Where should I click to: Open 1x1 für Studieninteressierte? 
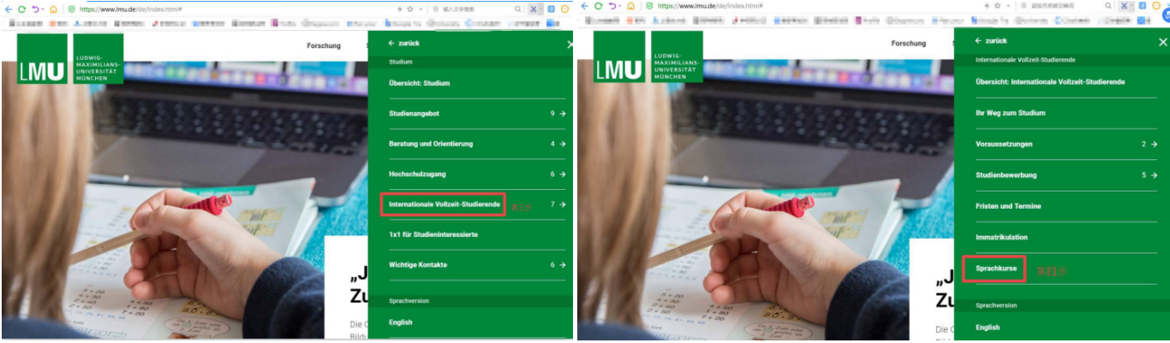click(433, 234)
